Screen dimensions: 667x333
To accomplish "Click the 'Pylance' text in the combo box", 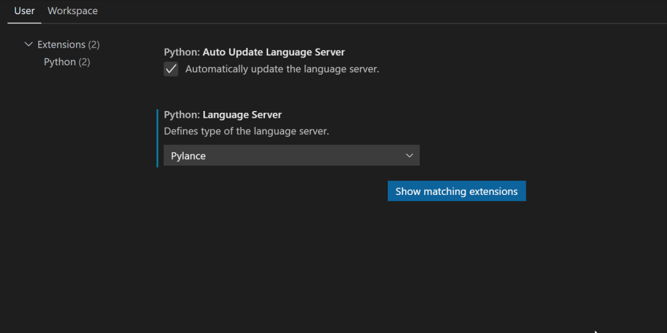I will (x=188, y=156).
